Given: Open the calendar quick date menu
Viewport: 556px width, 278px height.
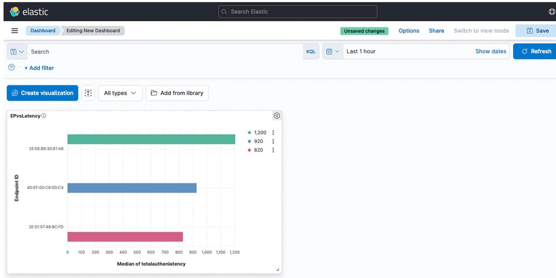Looking at the screenshot, I should tap(333, 51).
